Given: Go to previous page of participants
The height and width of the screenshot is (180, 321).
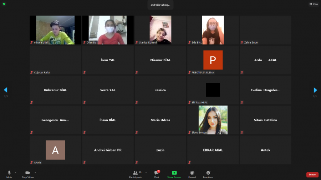Looking at the screenshot, I should pos(5,90).
